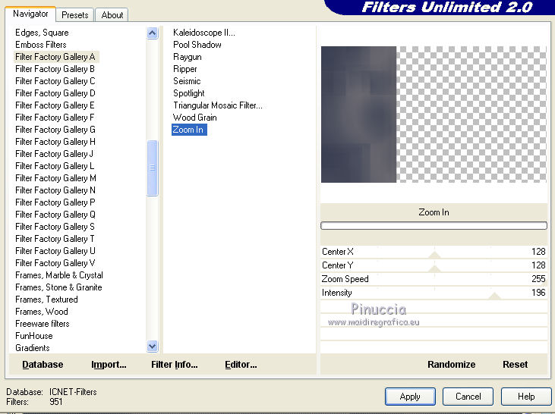Select Filter Factory Gallery E
Screen dimensions: 555x414
pos(55,105)
